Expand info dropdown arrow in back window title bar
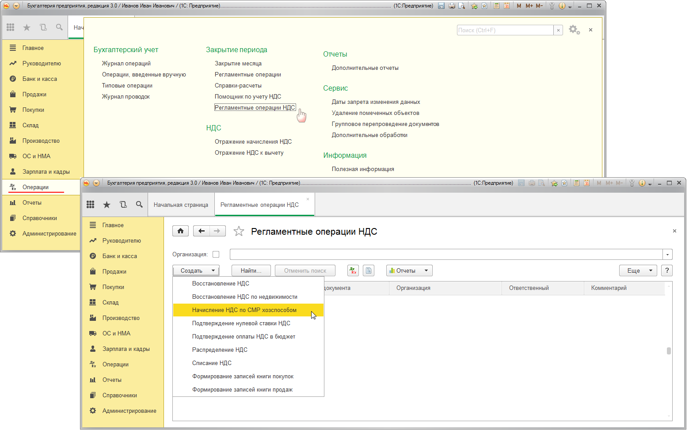Screen dimensions: 689x430 tap(570, 7)
